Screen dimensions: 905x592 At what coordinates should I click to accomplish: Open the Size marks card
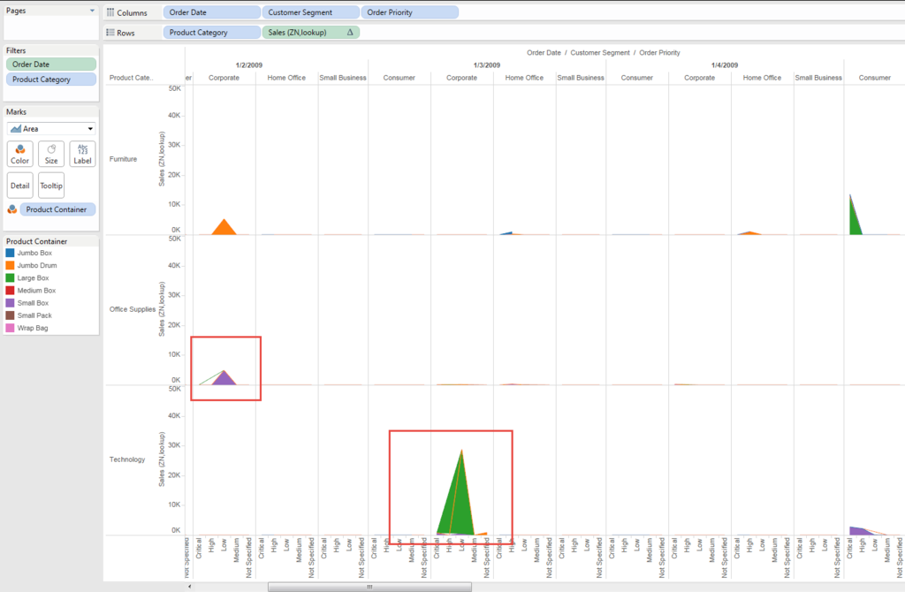click(51, 154)
